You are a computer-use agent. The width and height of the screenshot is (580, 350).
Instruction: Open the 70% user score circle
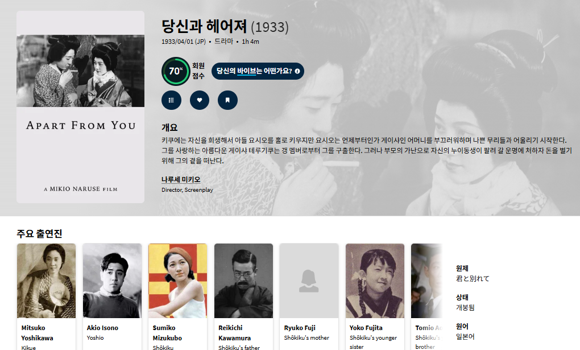[x=175, y=71]
